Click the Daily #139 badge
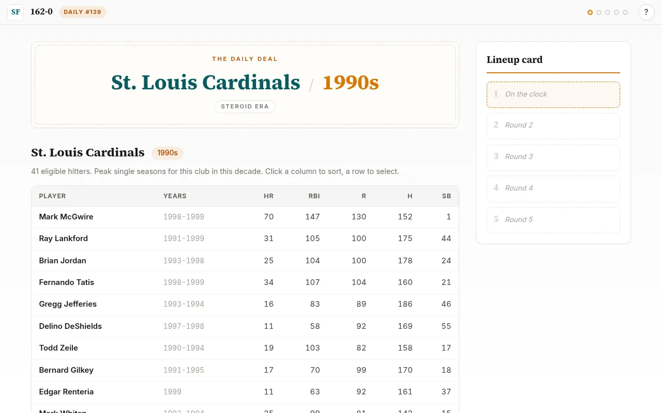Viewport: 662px width, 413px height. coord(83,12)
